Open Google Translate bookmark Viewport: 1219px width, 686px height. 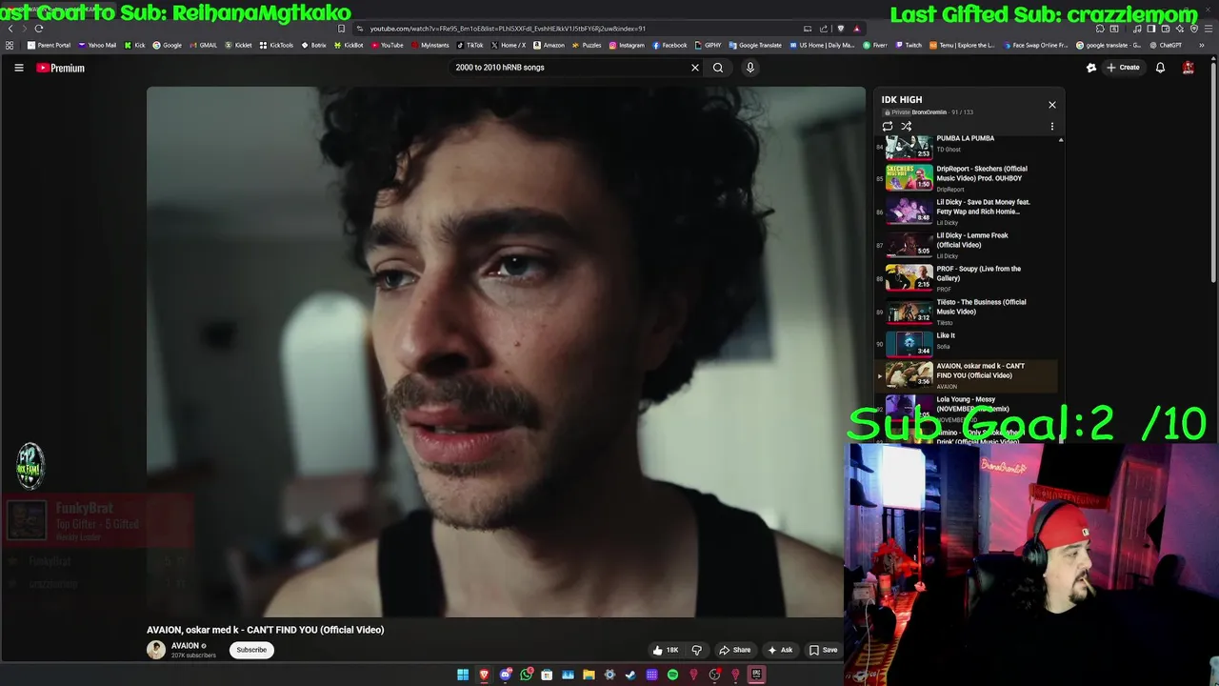pos(755,45)
